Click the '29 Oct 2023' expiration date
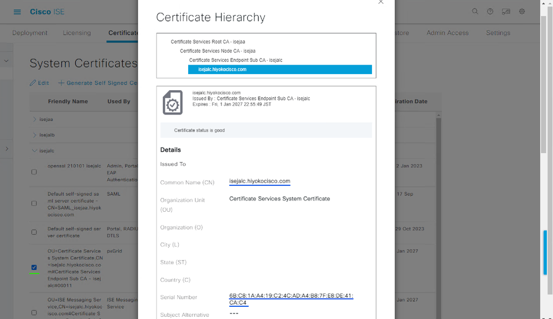Image resolution: width=553 pixels, height=319 pixels. [x=410, y=229]
